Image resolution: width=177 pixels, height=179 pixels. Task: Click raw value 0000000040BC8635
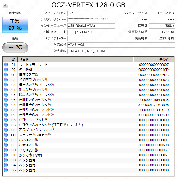pos(154,100)
